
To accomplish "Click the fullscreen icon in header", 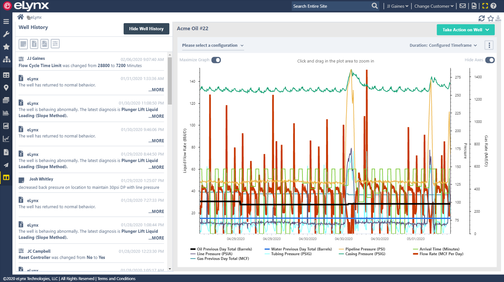I will click(x=485, y=6).
